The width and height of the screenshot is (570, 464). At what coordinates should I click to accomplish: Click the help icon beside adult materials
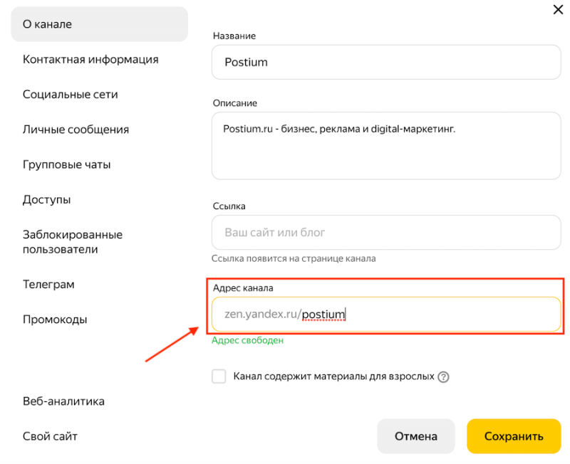(444, 377)
